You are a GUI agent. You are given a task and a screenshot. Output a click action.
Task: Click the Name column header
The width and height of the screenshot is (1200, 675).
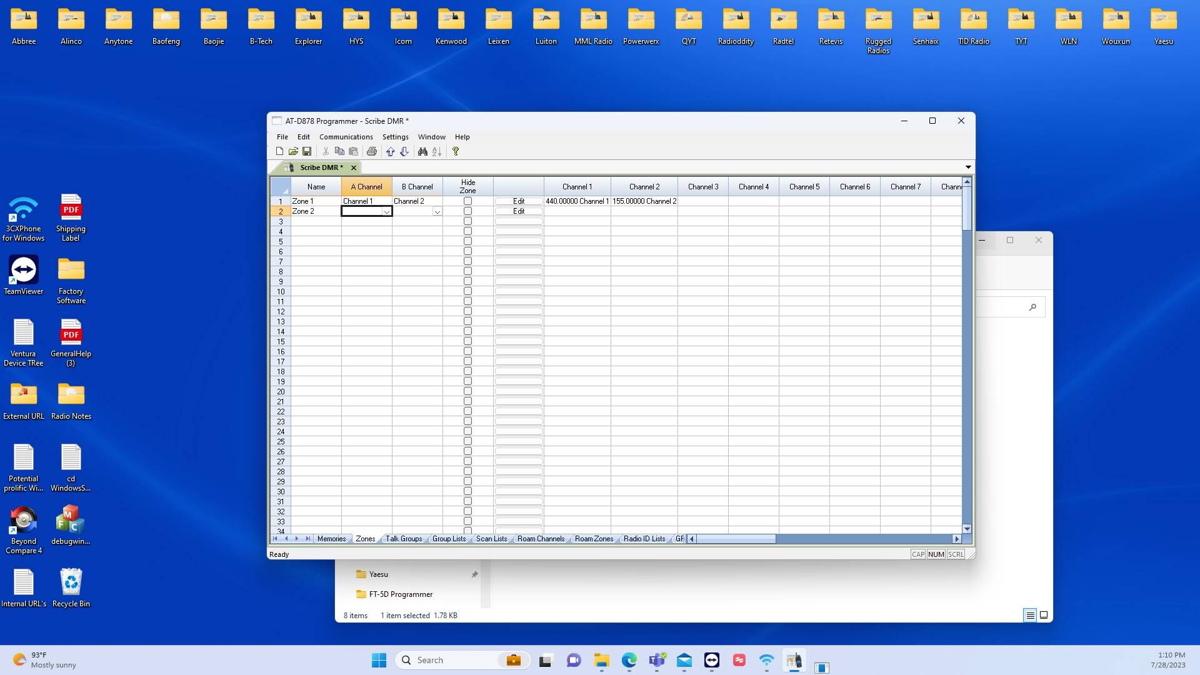click(x=316, y=186)
